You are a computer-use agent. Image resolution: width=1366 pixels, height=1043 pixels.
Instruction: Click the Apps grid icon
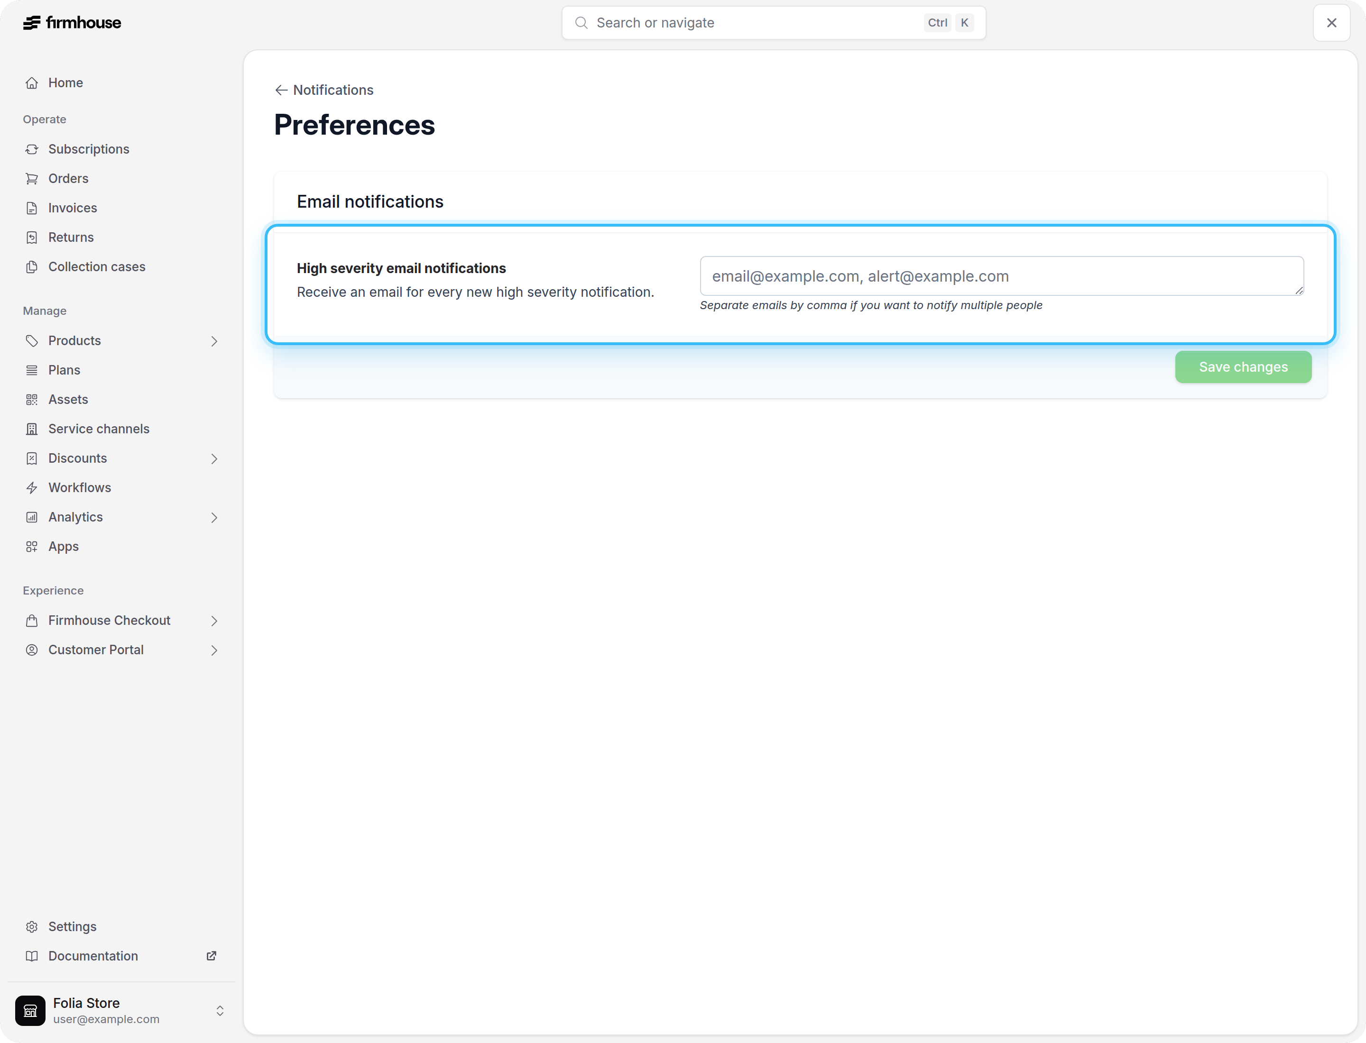[32, 547]
